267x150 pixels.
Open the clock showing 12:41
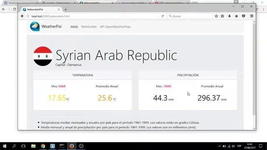coord(249,146)
